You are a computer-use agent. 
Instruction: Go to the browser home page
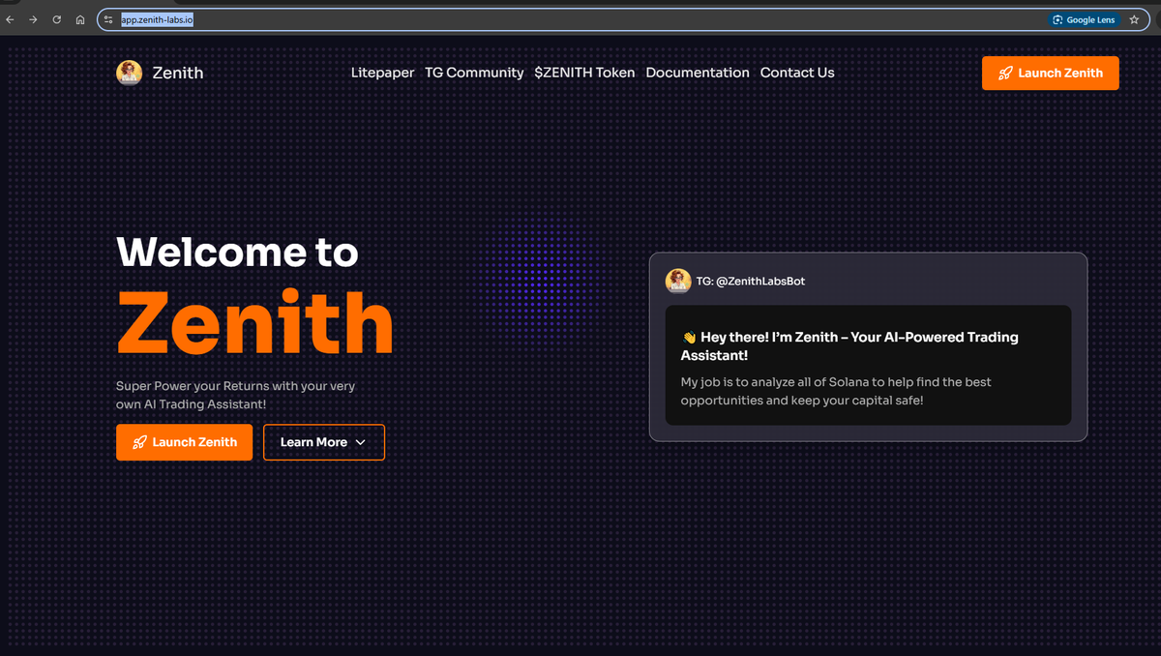pyautogui.click(x=80, y=18)
